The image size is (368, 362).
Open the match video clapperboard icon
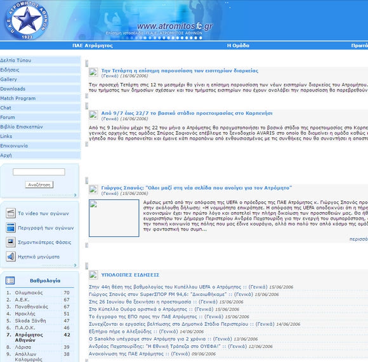point(11,213)
